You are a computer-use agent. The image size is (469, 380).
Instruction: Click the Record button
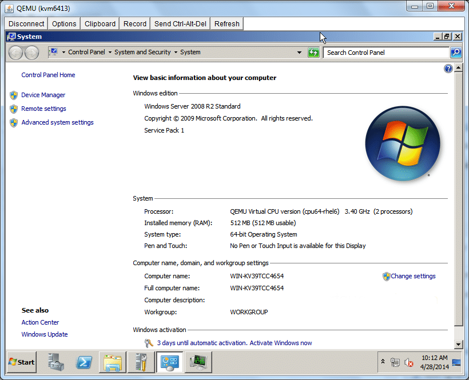(x=135, y=23)
